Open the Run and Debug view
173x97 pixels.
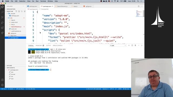2,23
